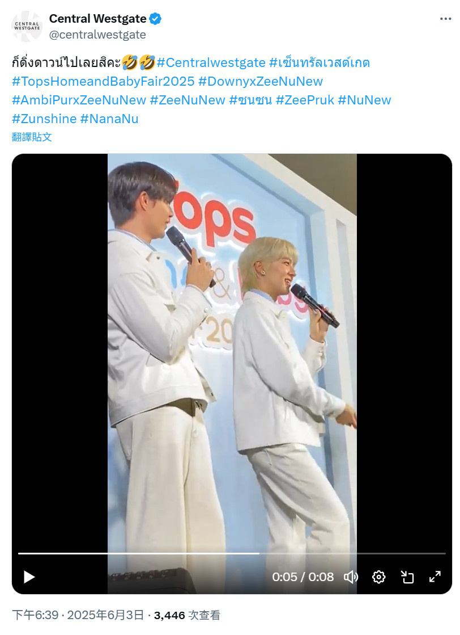Expand video to fullscreen

[435, 577]
